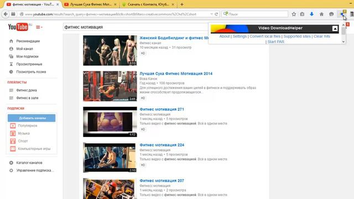Click the YouTube logo

pos(18,27)
